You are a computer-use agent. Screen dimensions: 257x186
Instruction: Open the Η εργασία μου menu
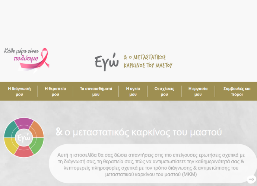pos(198,92)
